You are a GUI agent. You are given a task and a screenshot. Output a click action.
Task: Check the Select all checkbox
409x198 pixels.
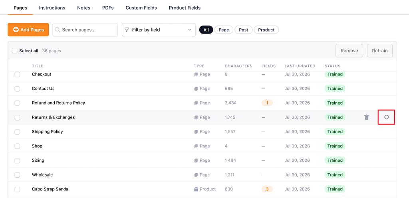pyautogui.click(x=15, y=51)
